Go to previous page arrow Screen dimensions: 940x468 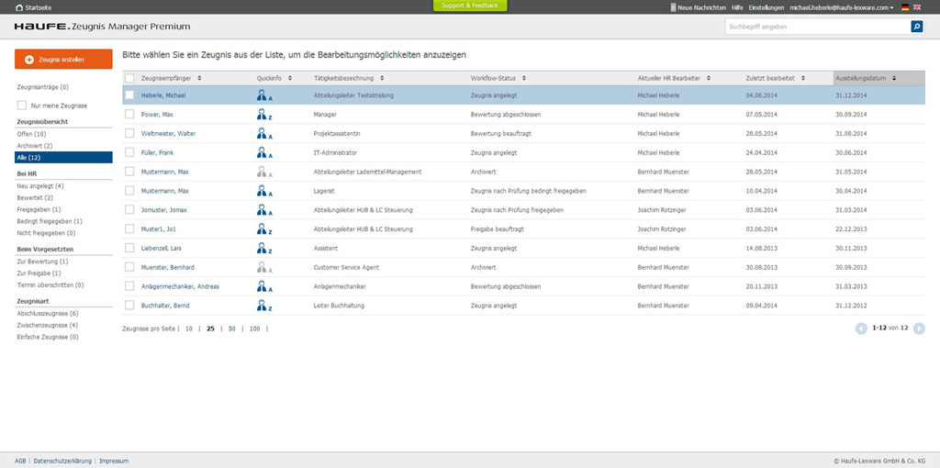click(x=861, y=329)
